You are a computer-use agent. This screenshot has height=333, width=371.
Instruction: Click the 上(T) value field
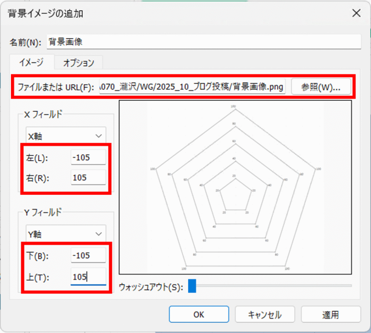(88, 276)
